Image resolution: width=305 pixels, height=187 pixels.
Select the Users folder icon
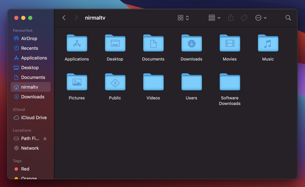click(x=192, y=82)
